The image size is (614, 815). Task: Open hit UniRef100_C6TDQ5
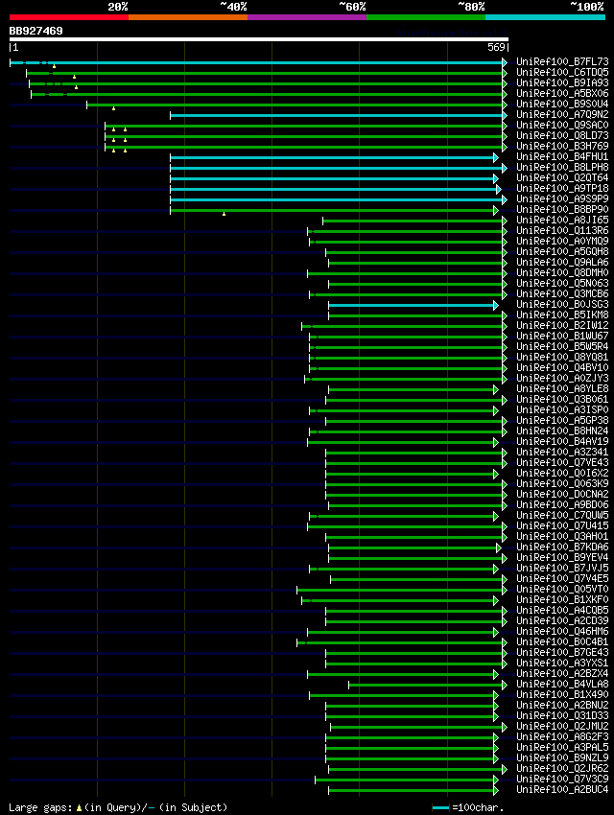(562, 72)
